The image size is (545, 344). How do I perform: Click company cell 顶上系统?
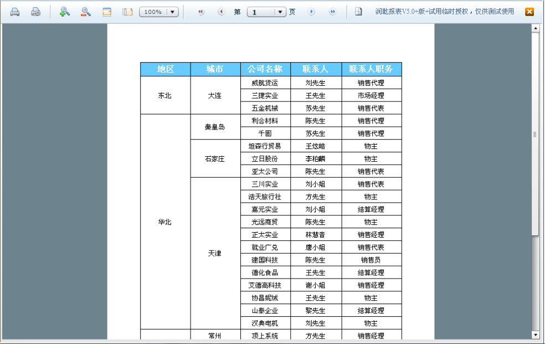point(265,335)
